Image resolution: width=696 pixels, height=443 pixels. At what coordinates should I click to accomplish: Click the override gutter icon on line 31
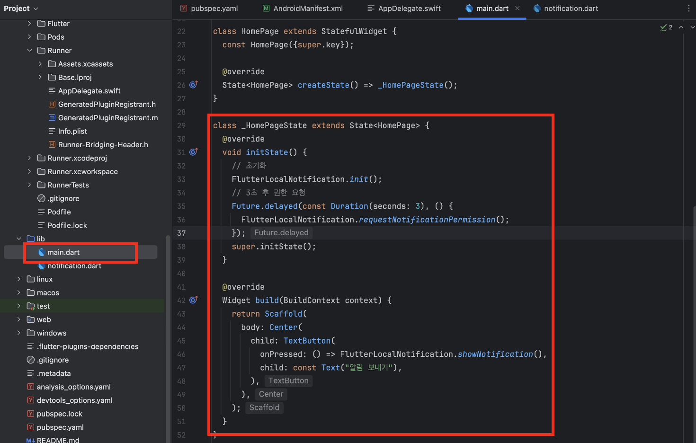click(x=193, y=152)
